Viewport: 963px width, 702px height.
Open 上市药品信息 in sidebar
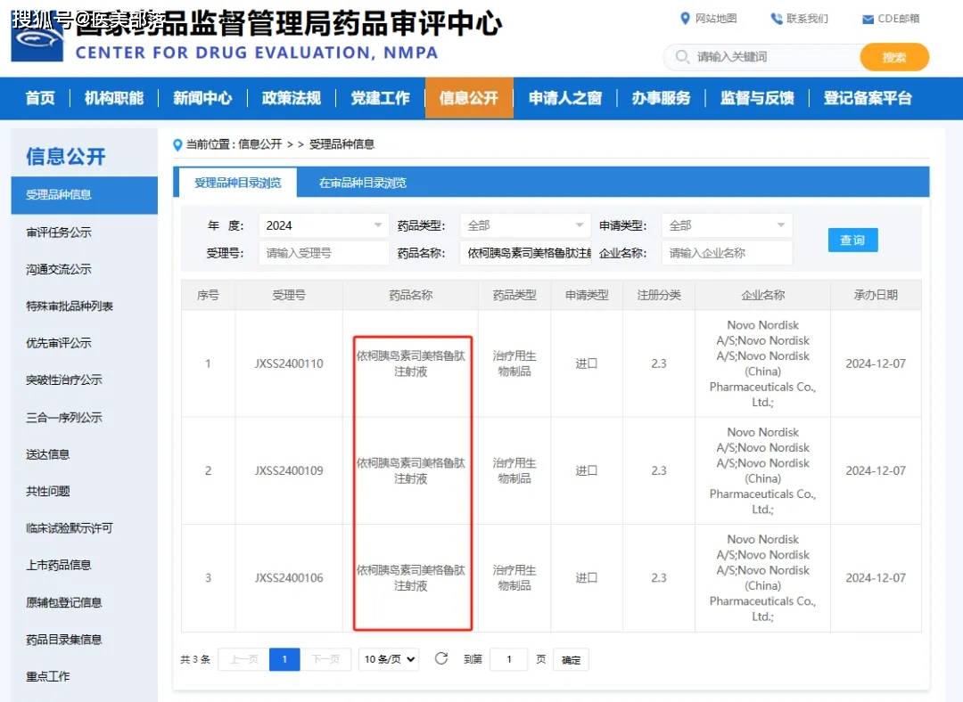coord(58,565)
